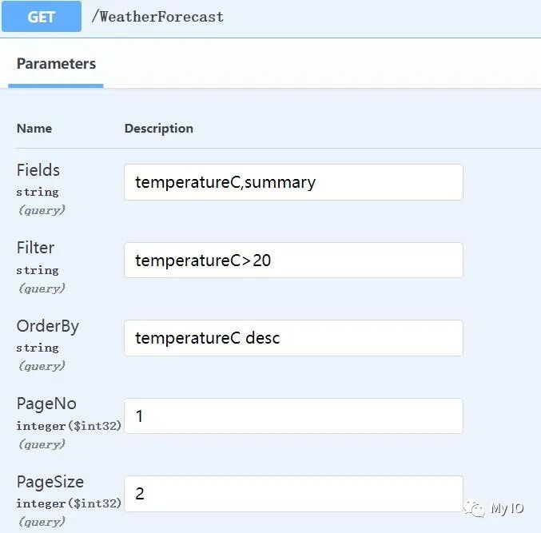Click the Fields parameter name label

[x=38, y=170]
